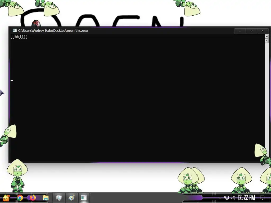
Task: Click the console title bar path text
Action: tap(53, 31)
